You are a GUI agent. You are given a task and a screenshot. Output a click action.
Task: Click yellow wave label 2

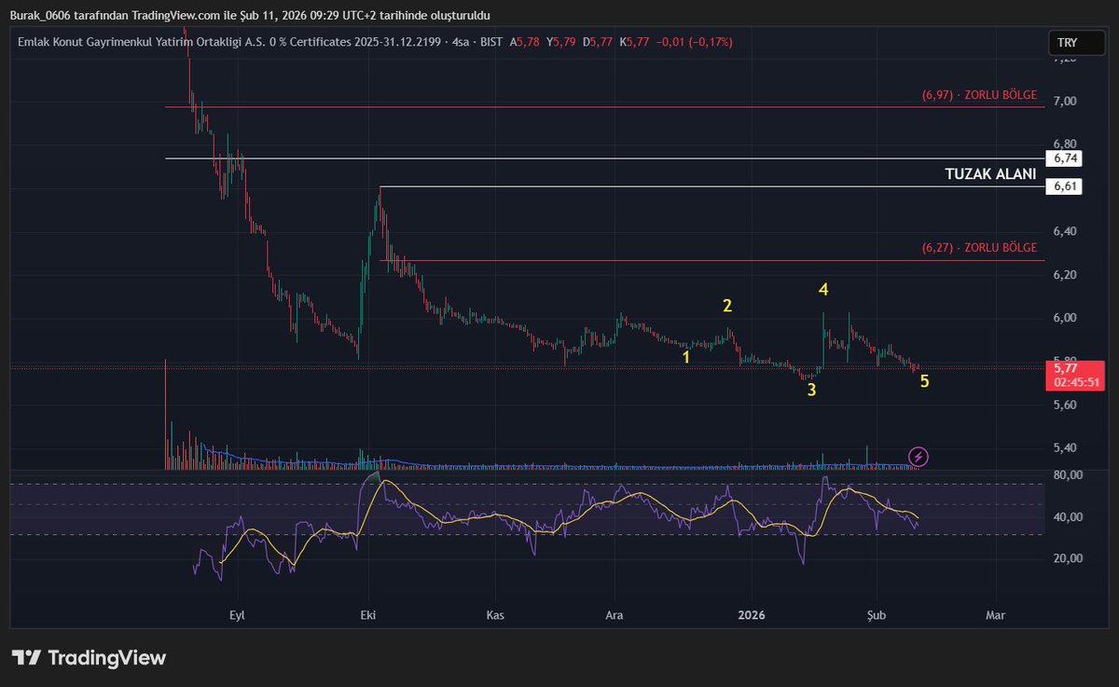[x=727, y=305]
